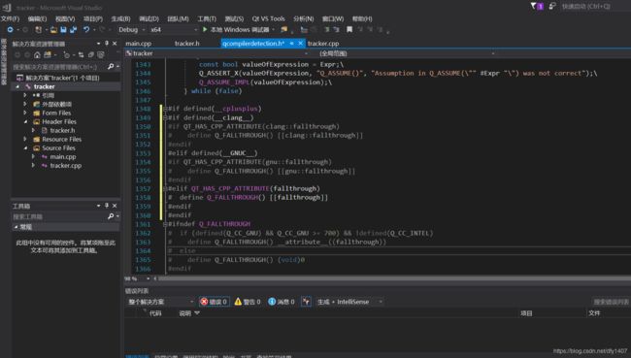Open the Qt VS Tools menu
Image resolution: width=631 pixels, height=358 pixels.
268,18
